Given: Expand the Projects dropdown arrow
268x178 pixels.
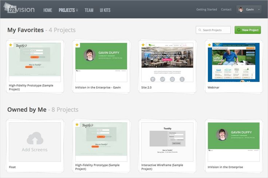Looking at the screenshot, I should tap(77, 11).
